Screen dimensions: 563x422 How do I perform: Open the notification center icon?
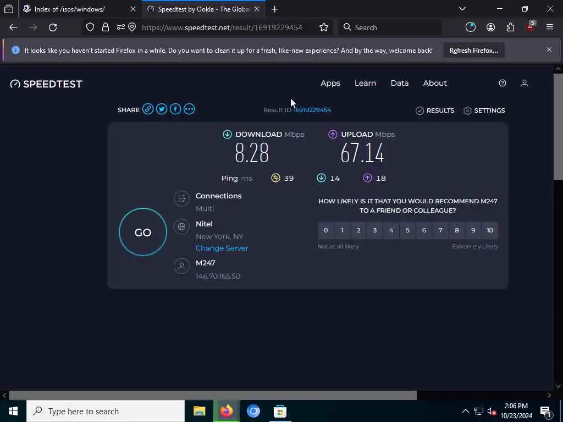546,412
